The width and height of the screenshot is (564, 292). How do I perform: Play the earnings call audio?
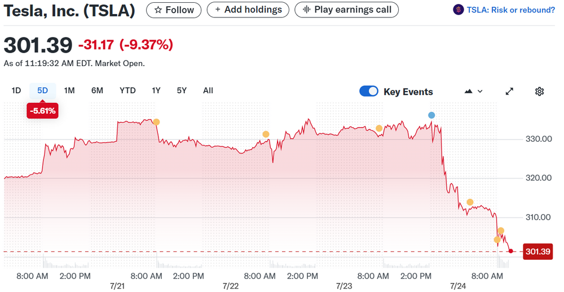346,10
